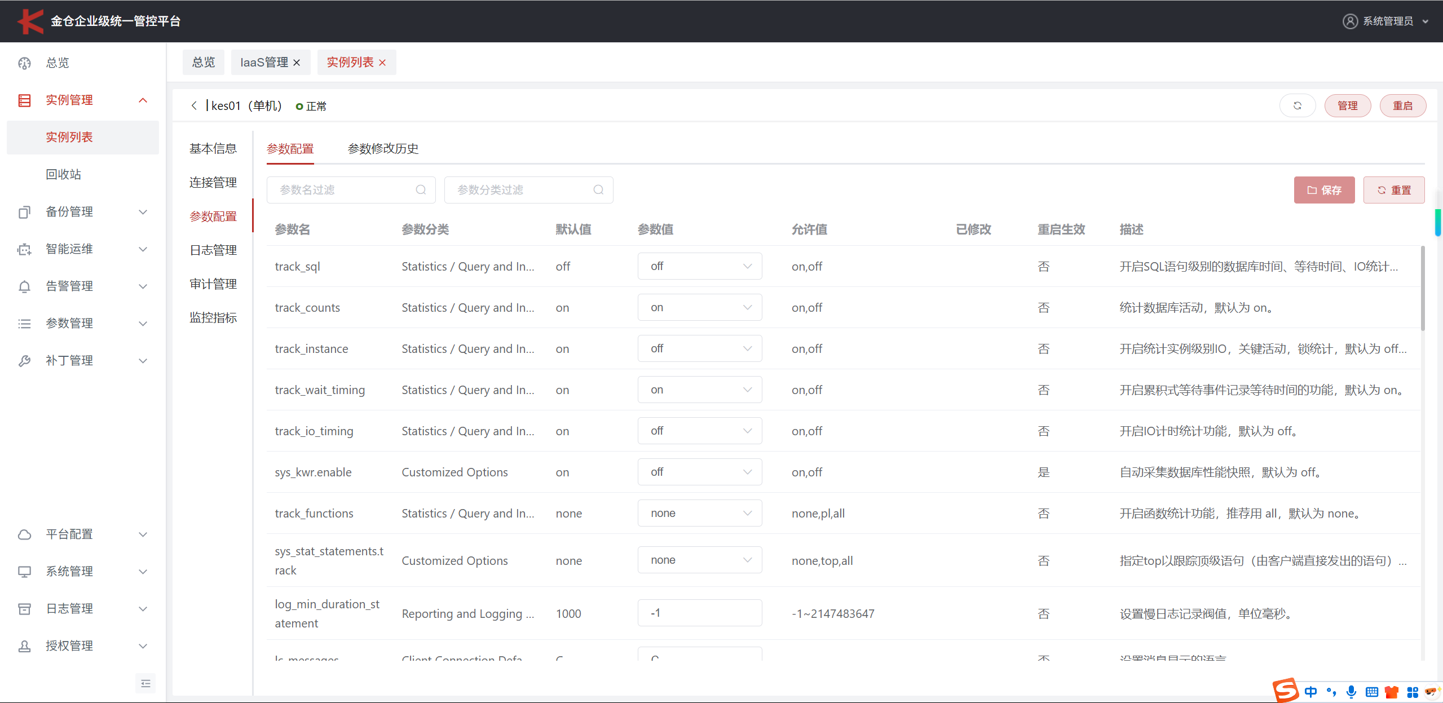Click the 保存 button
Screen dimensions: 1443x703
[x=1323, y=190]
